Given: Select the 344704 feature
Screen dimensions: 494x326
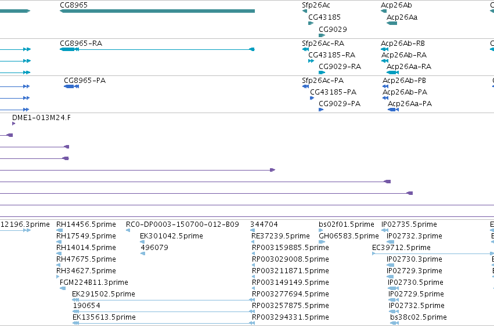Looking at the screenshot, I should 252,230.
